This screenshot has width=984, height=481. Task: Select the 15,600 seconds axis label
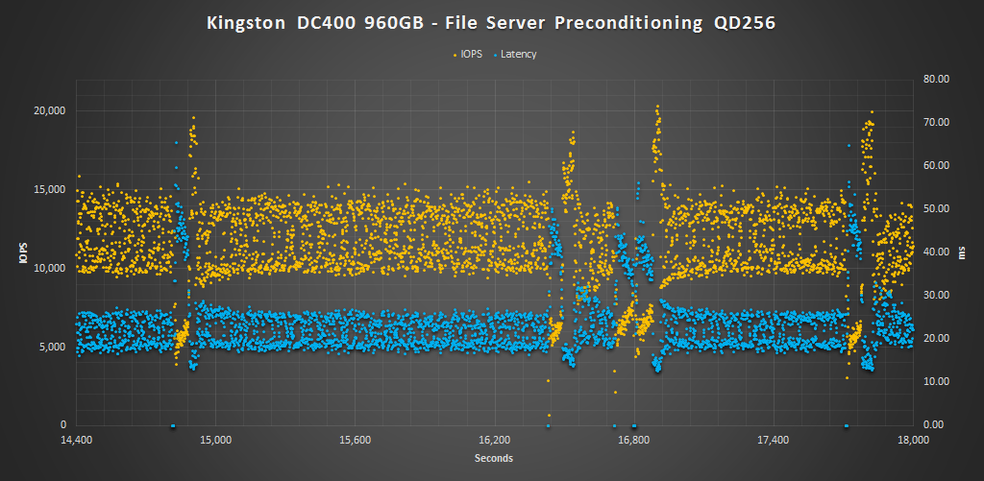(355, 441)
